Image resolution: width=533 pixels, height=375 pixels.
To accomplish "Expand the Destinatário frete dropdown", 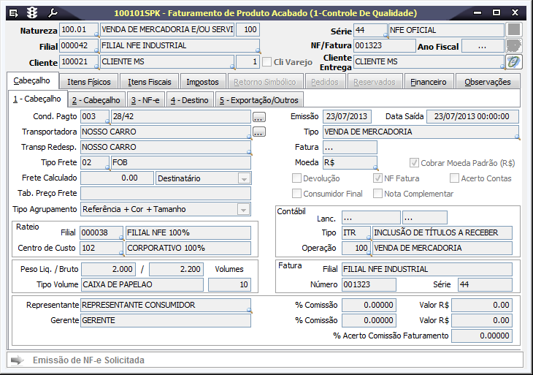I will point(244,178).
